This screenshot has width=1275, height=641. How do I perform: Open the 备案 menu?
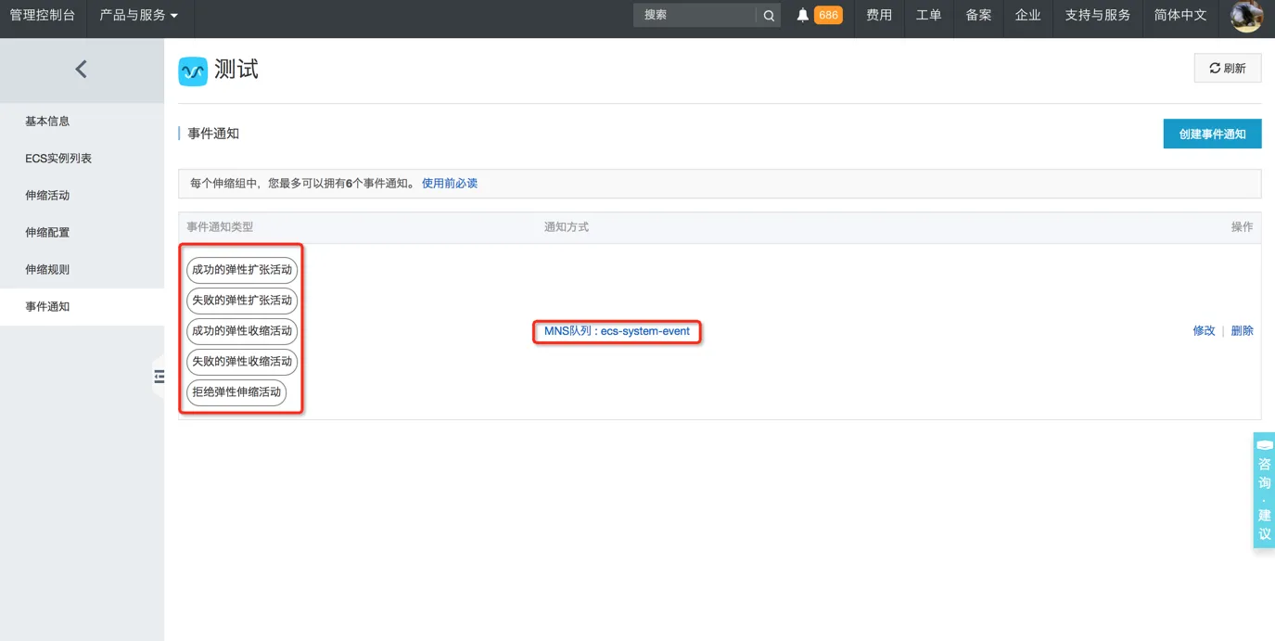click(978, 15)
